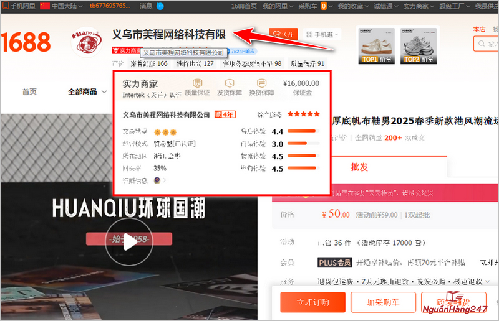Viewport: 499px width, 321px height.
Task: Click the 1688 logo
Action: 25,42
